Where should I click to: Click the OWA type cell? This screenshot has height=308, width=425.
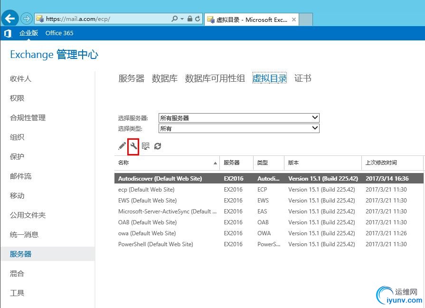(264, 233)
